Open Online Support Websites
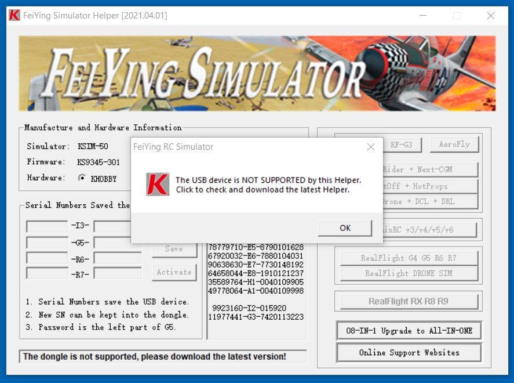 click(409, 352)
